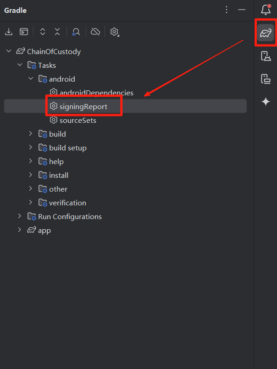Screen dimensions: 277x369
Task: Select the build folder row
Action: (x=125, y=134)
